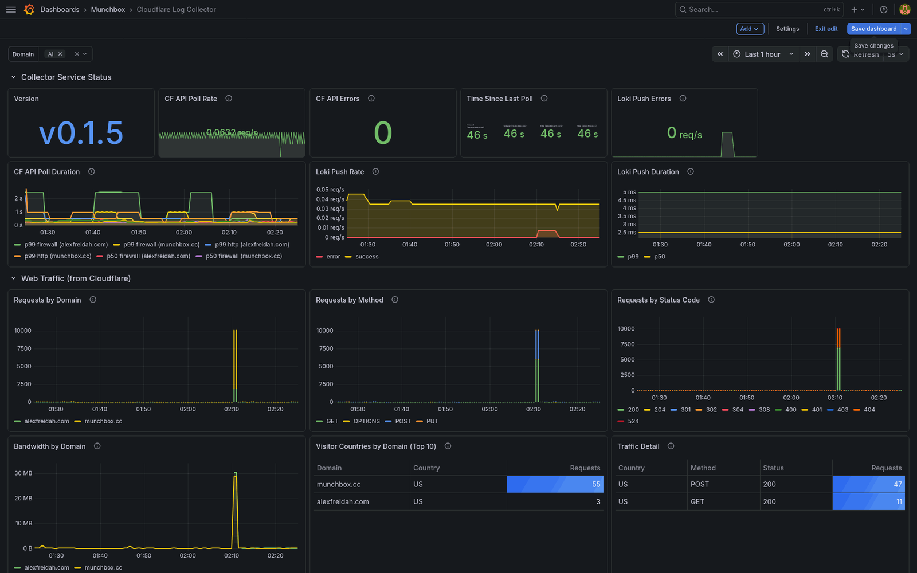Viewport: 917px width, 573px height.
Task: Click the Grafana logo icon
Action: tap(29, 10)
